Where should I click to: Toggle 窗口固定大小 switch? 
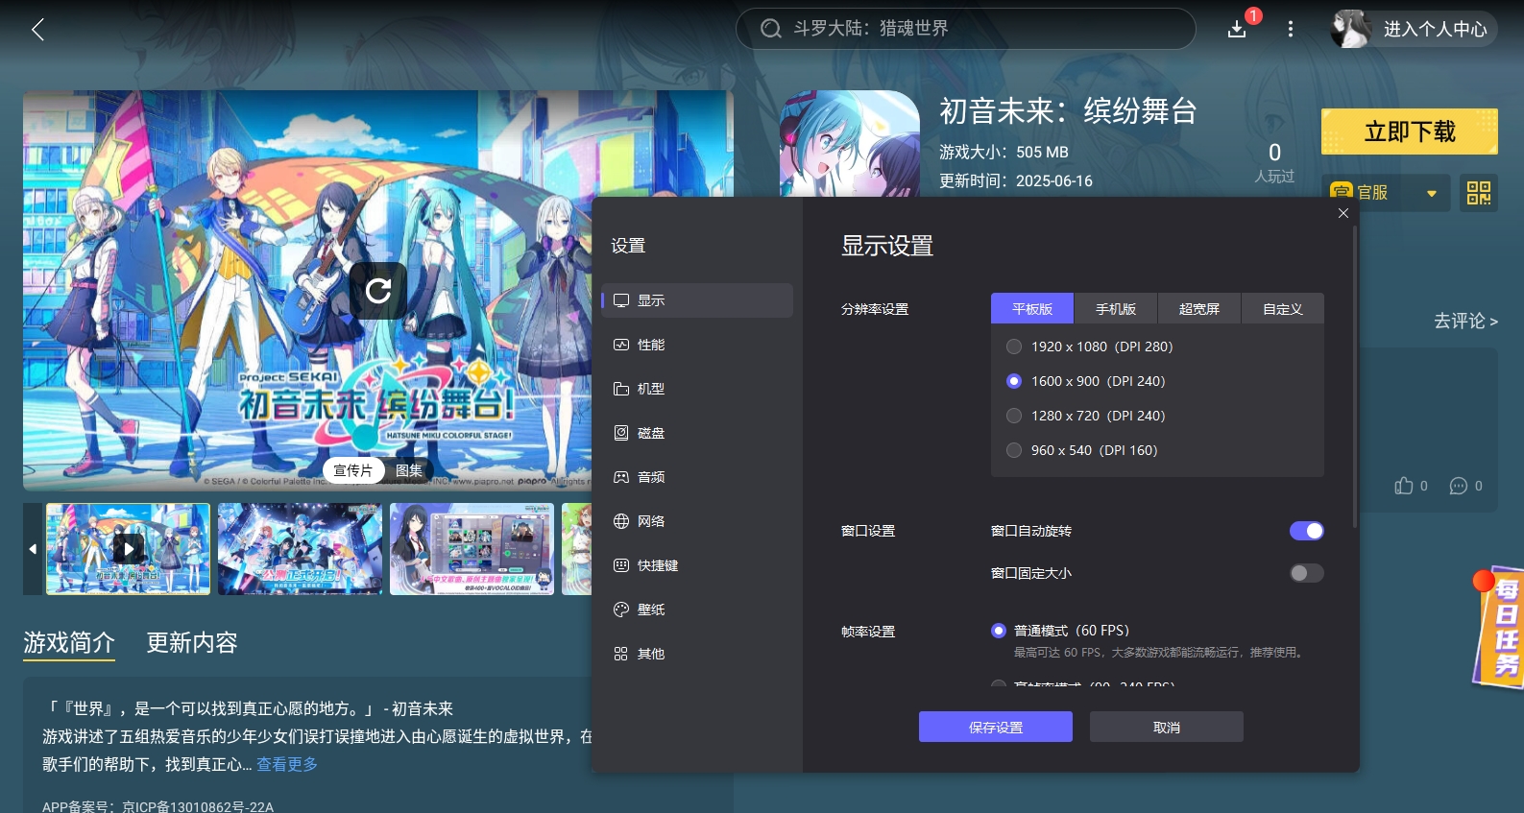click(x=1307, y=573)
